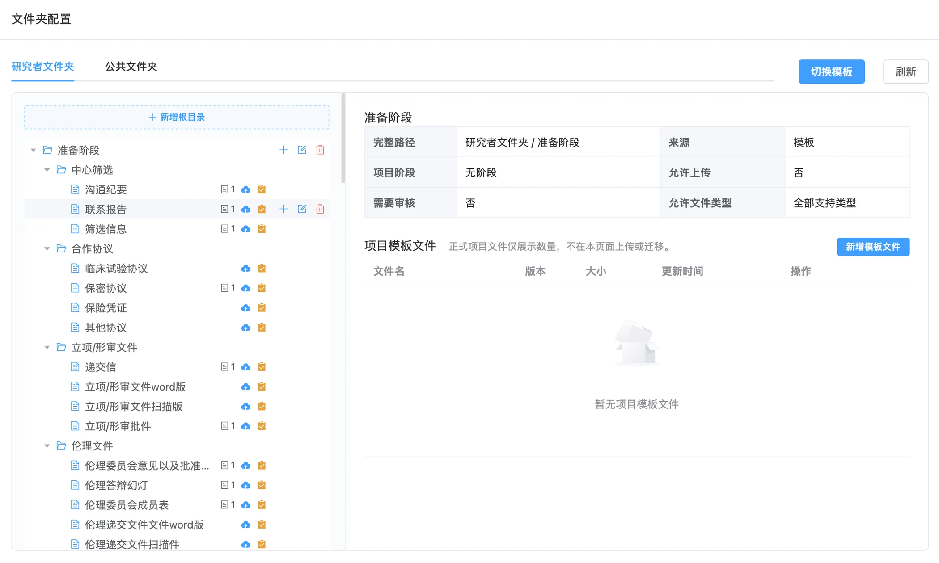Image resolution: width=939 pixels, height=563 pixels.
Task: Click the cloud upload icon for 沟通纪要
Action: pos(246,189)
